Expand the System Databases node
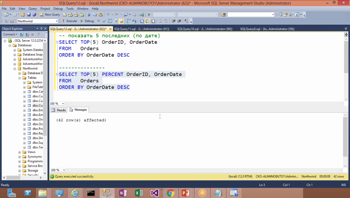 coord(15,50)
